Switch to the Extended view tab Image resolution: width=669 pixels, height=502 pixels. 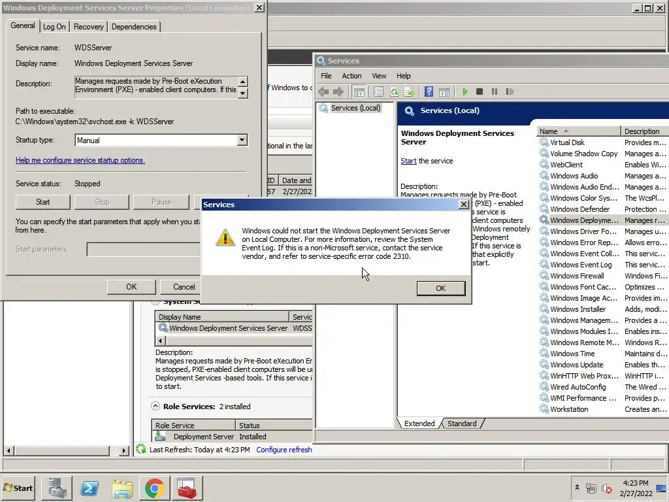pos(419,424)
